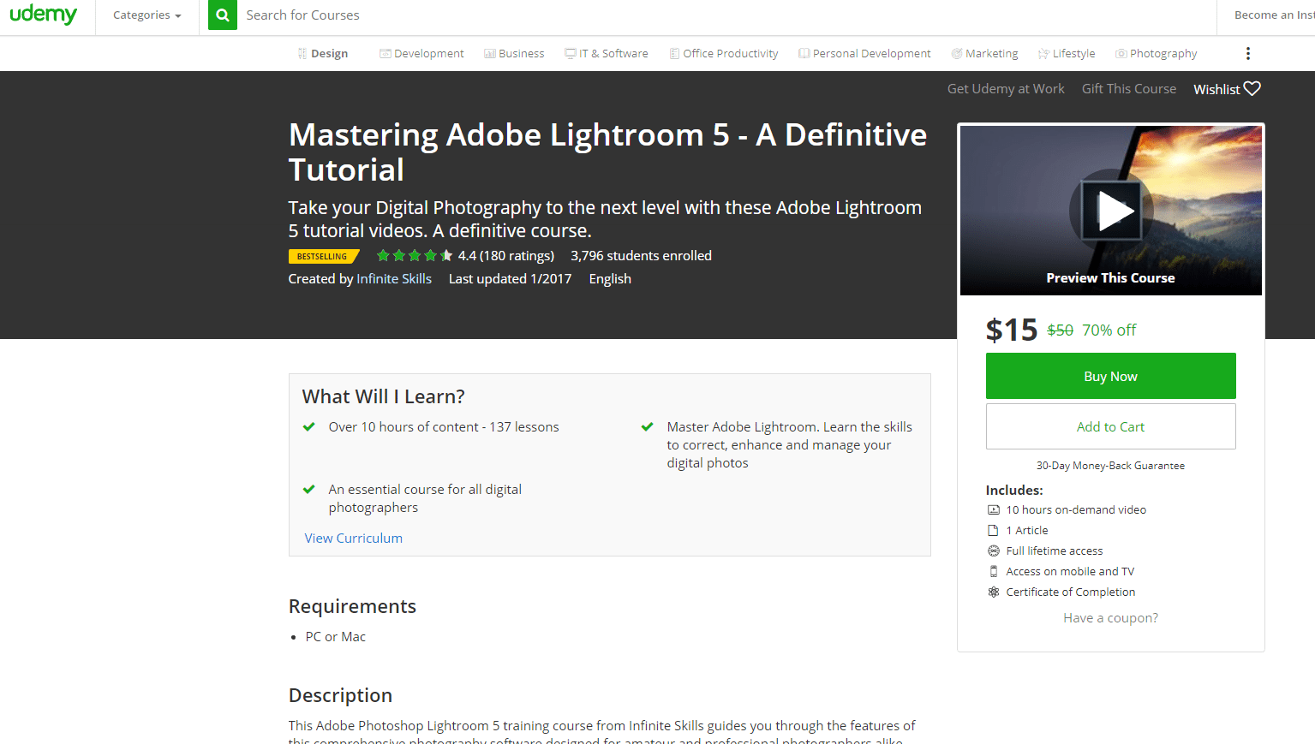Click the '$50' original price text
The width and height of the screenshot is (1315, 744).
1061,330
